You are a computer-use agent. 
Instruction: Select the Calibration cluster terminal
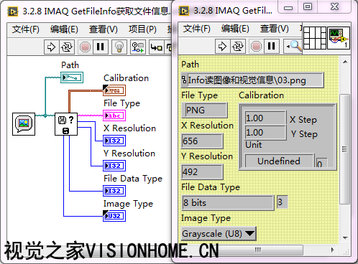point(114,90)
